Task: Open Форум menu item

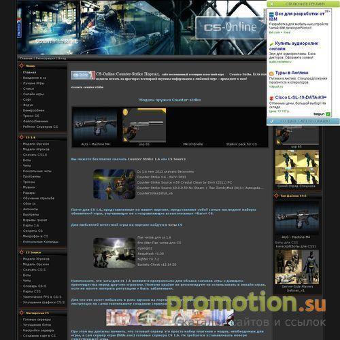Action: [28, 105]
